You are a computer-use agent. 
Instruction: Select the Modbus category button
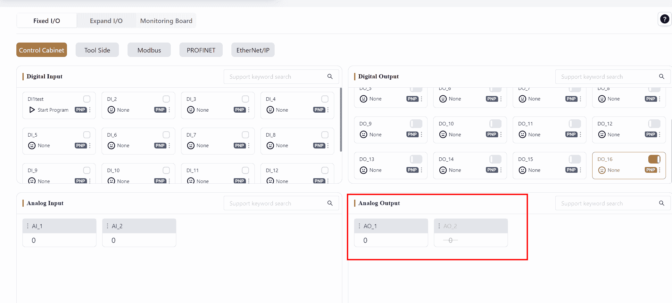149,50
